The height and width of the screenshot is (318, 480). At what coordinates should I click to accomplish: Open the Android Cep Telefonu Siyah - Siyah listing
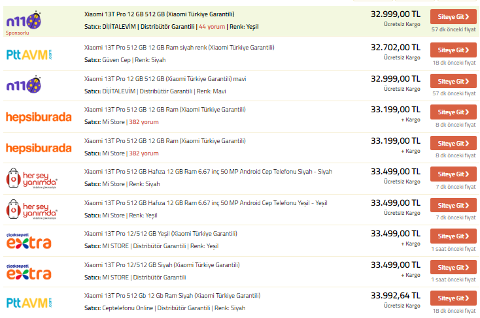[x=208, y=172]
